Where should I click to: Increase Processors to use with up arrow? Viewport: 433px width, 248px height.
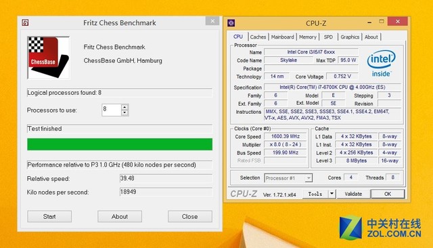click(x=124, y=107)
